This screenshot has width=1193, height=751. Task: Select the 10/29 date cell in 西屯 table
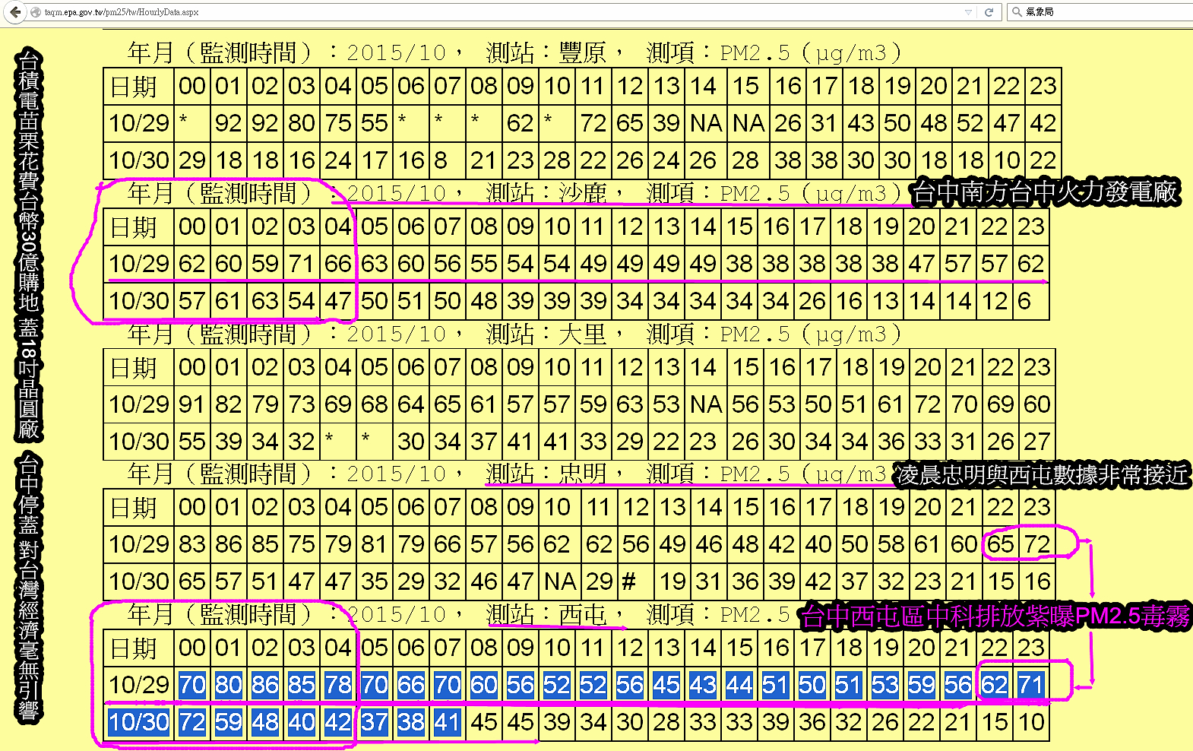[x=138, y=685]
